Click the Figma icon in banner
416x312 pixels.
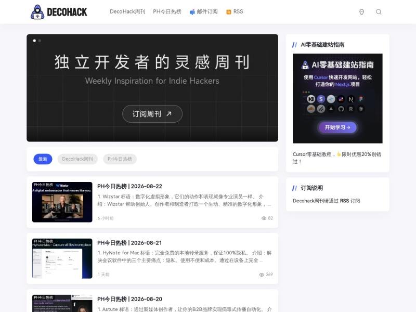tap(361, 99)
